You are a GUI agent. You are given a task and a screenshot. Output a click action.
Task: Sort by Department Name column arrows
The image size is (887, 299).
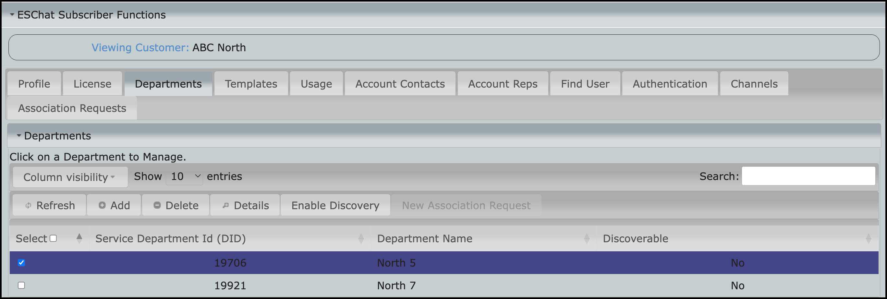pos(586,238)
